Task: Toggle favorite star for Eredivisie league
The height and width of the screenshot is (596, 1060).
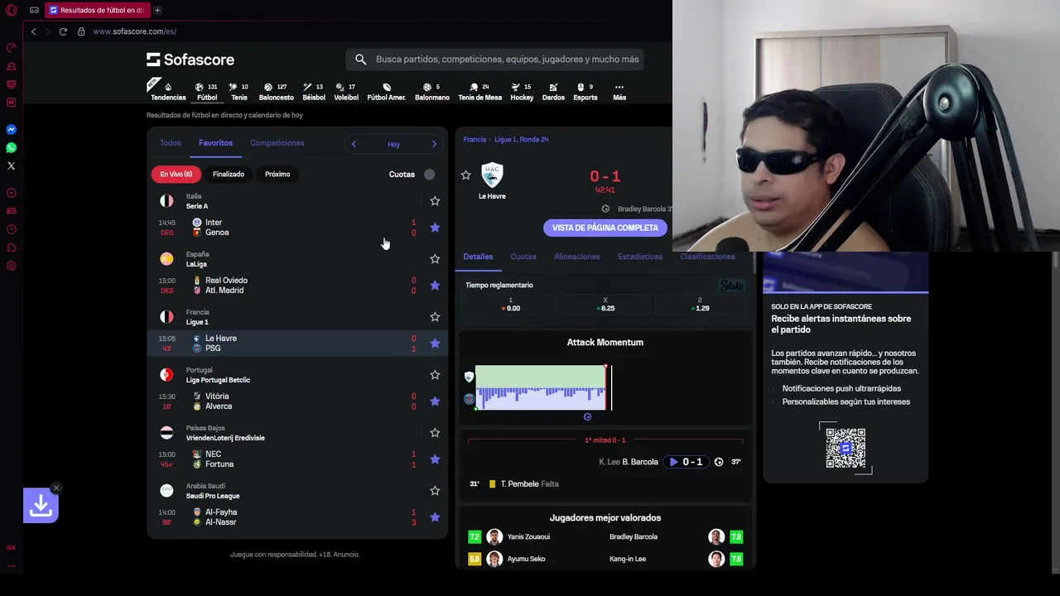Action: (x=435, y=433)
